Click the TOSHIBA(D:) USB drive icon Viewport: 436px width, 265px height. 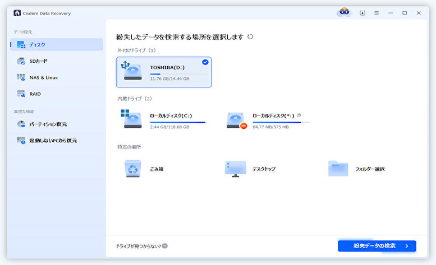pyautogui.click(x=132, y=71)
